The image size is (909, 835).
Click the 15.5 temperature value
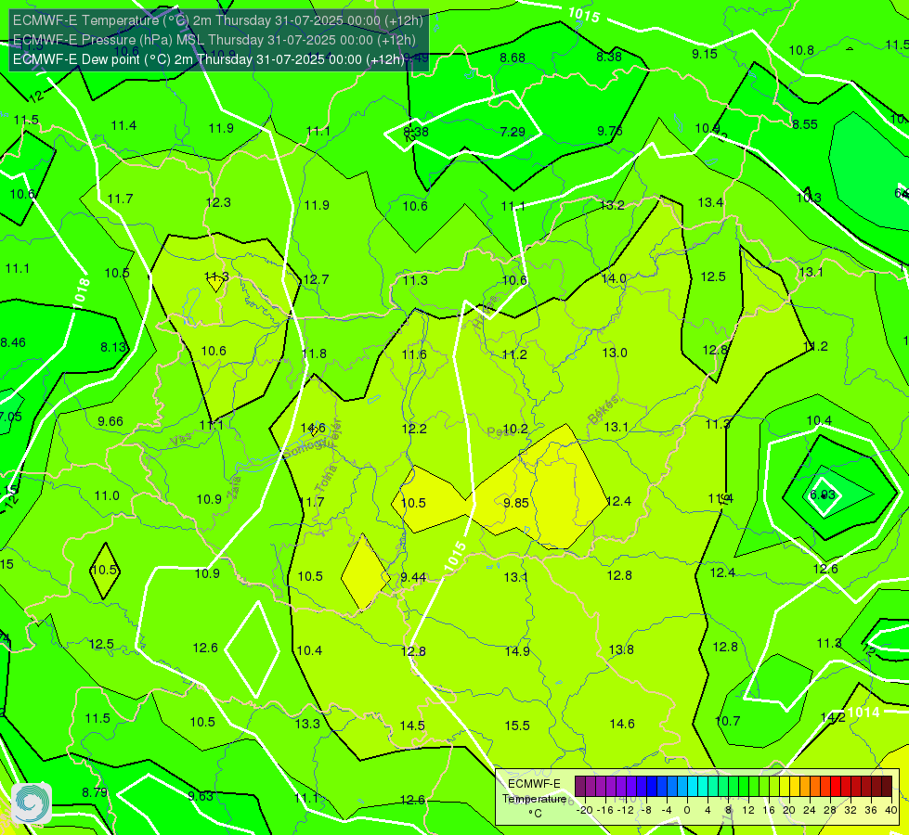coord(517,726)
